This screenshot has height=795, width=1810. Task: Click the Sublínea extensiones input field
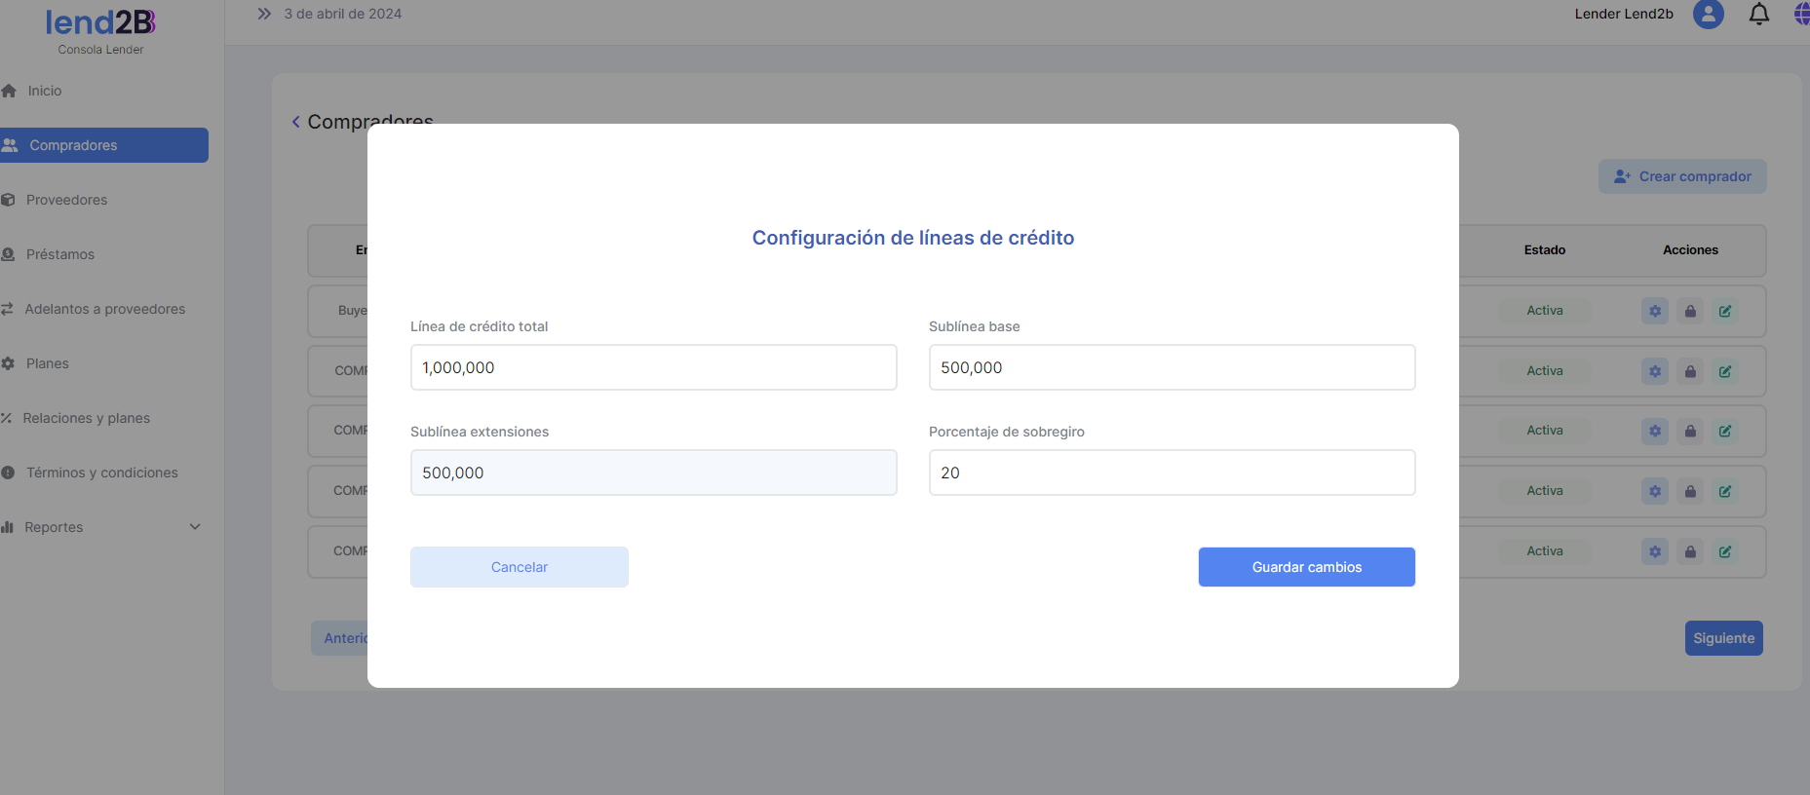tap(653, 473)
